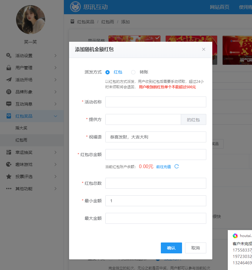Image resolution: width=252 pixels, height=270 pixels.
Task: Click the 活动开场 paper plane icon
Action: [9, 80]
